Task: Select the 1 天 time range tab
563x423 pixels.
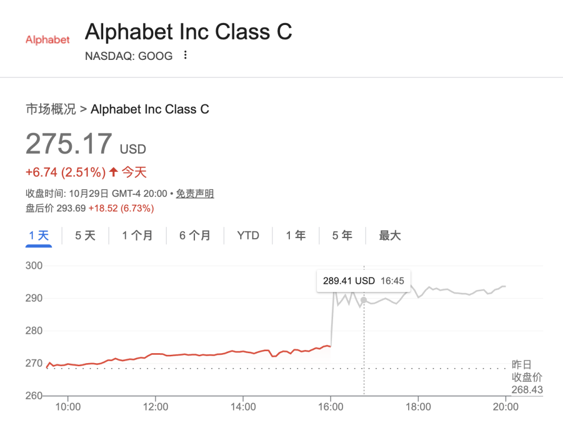Action: pyautogui.click(x=39, y=235)
